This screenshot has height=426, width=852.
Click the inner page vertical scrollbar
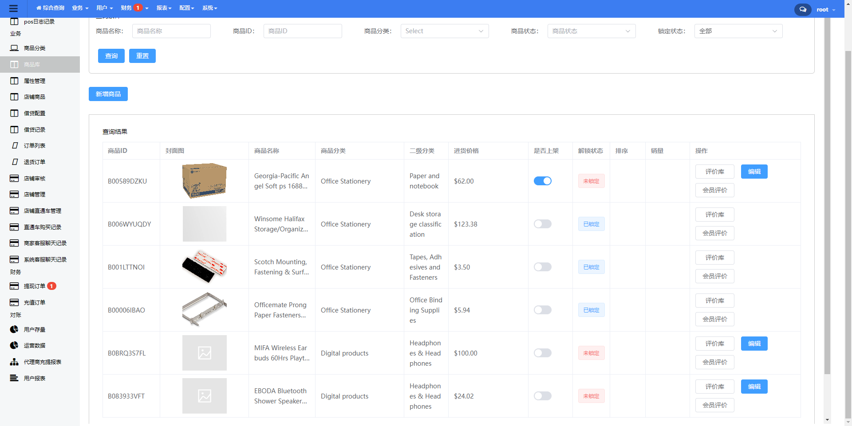827,196
